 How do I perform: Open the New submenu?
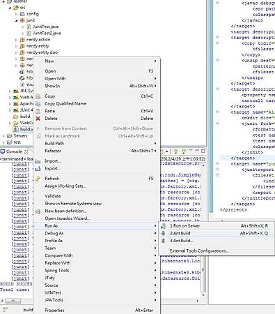pos(97,61)
